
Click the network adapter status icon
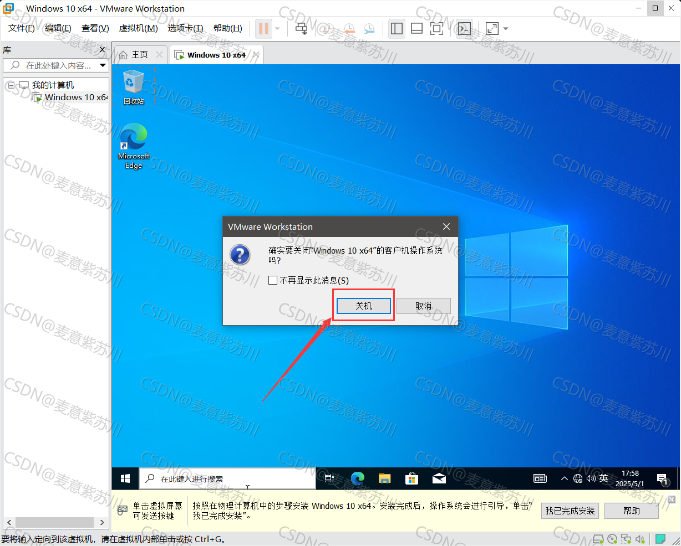point(626,539)
